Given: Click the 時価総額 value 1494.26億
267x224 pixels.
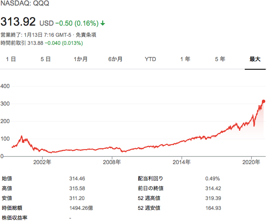Looking at the screenshot, I should pos(81,208).
